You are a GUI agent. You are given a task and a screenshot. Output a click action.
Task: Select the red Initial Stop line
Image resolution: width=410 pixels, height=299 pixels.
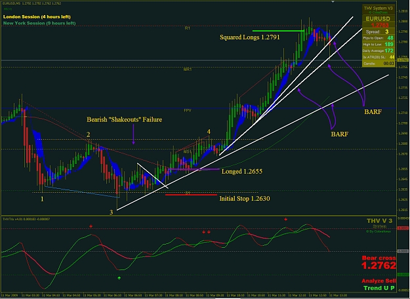191,195
